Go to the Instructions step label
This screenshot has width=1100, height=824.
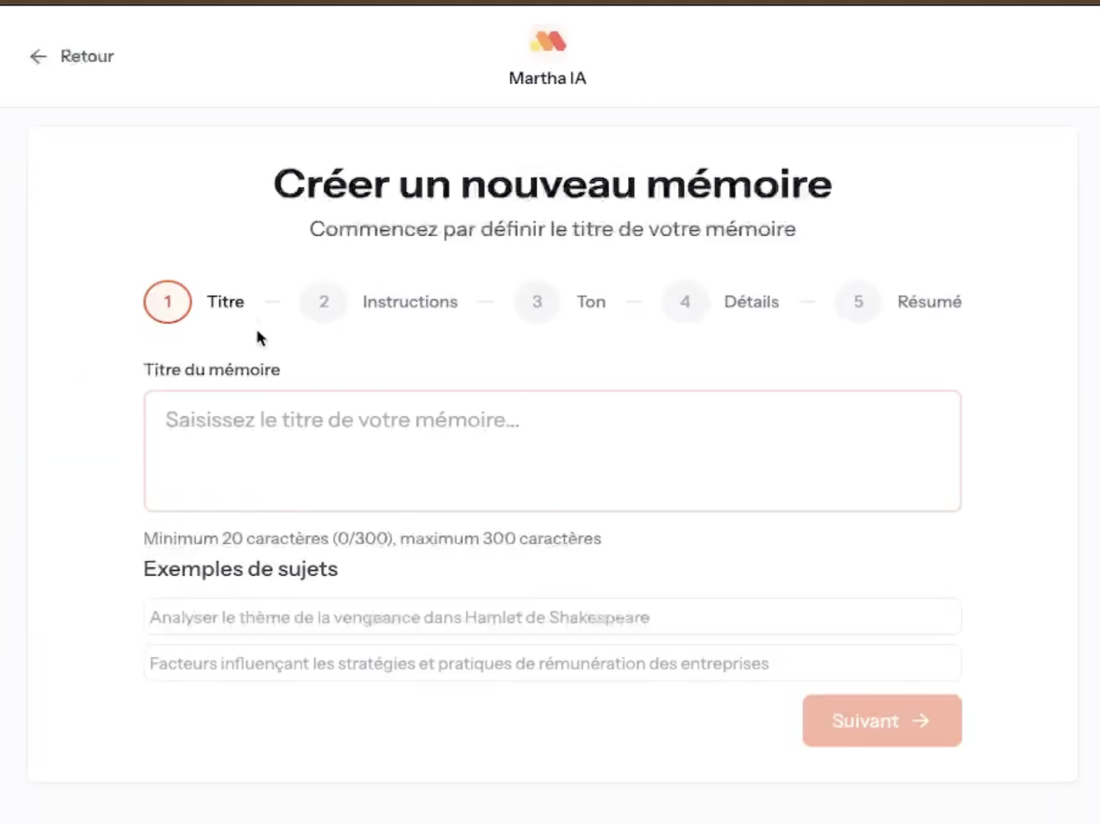[410, 302]
